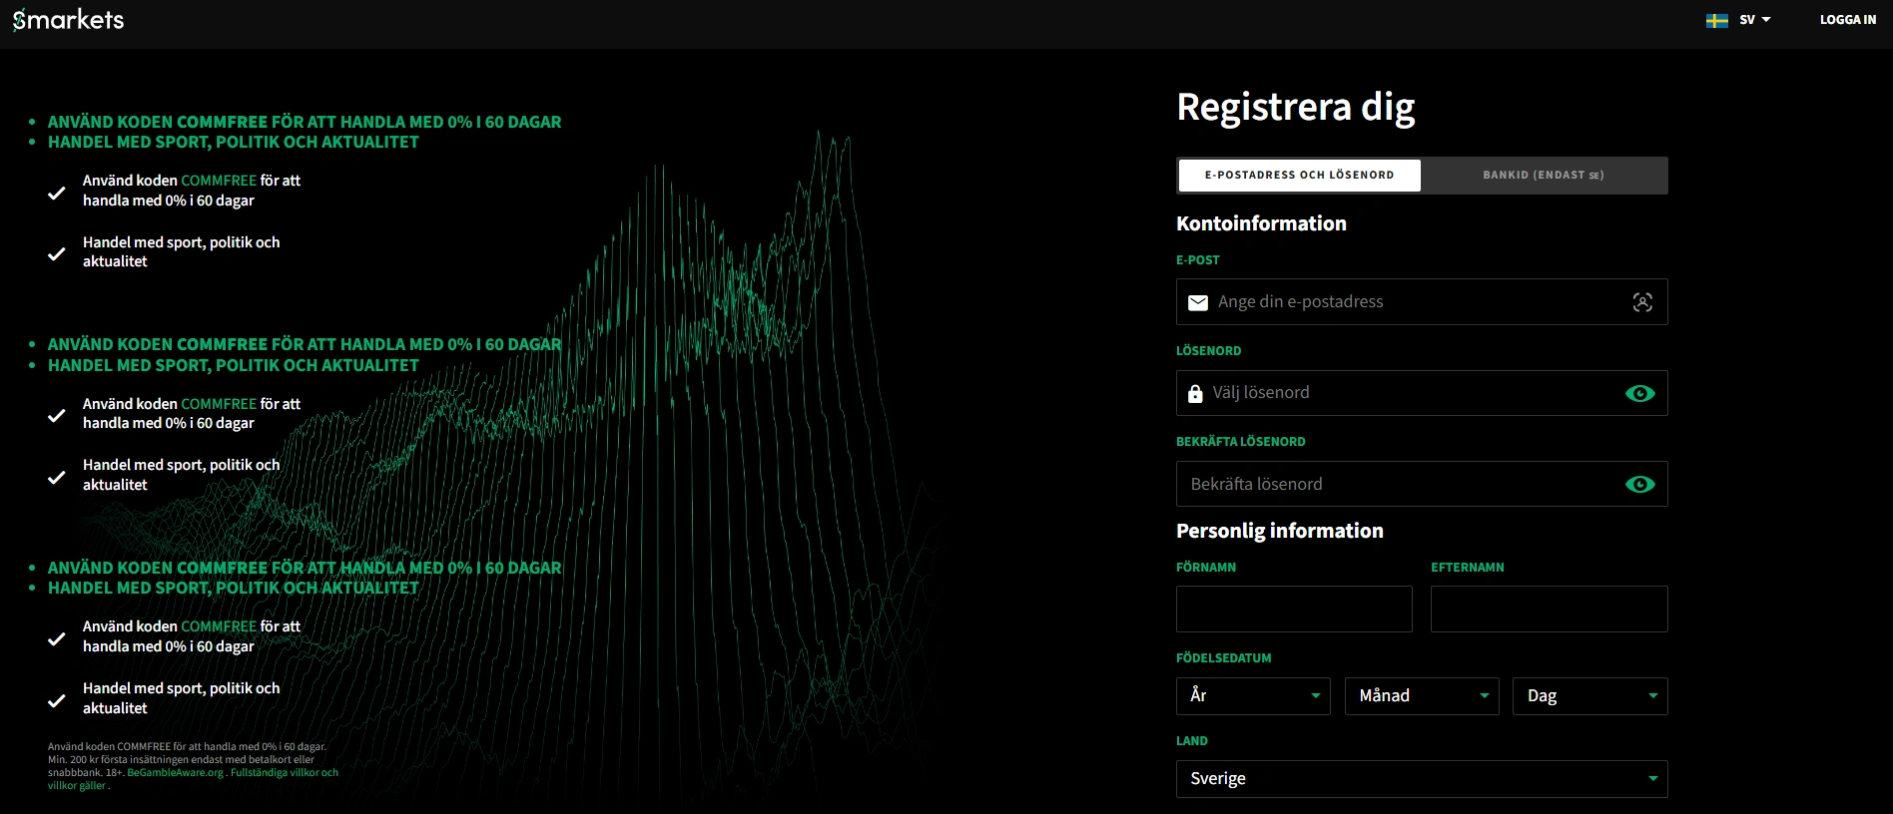Click the Kontoinformation heading

pos(1261,223)
